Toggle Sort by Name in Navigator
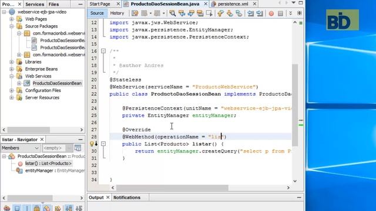 pyautogui.click(x=69, y=208)
